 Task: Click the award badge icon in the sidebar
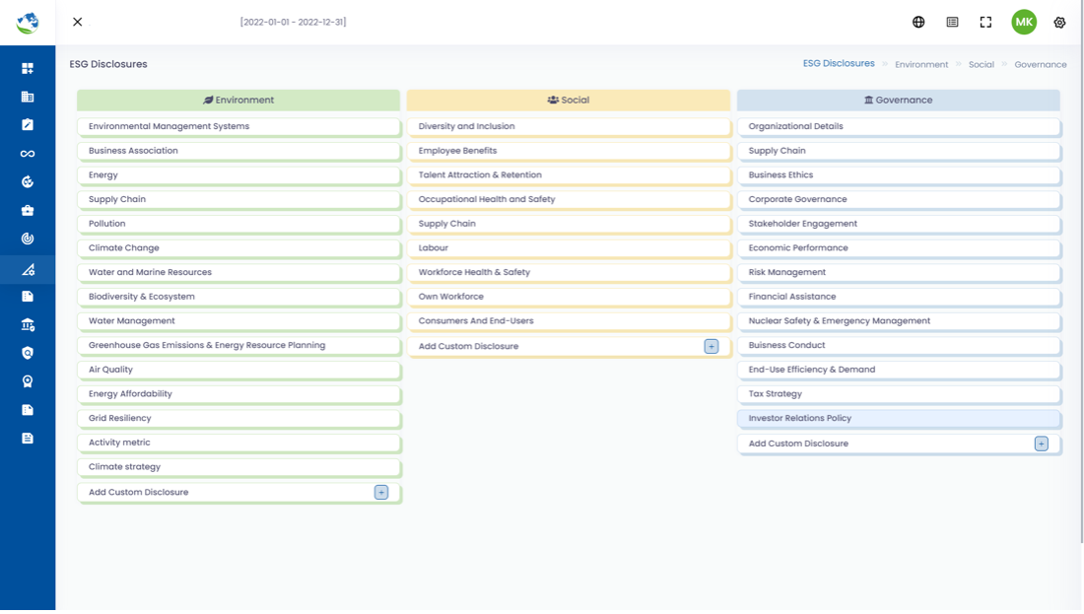(x=27, y=381)
